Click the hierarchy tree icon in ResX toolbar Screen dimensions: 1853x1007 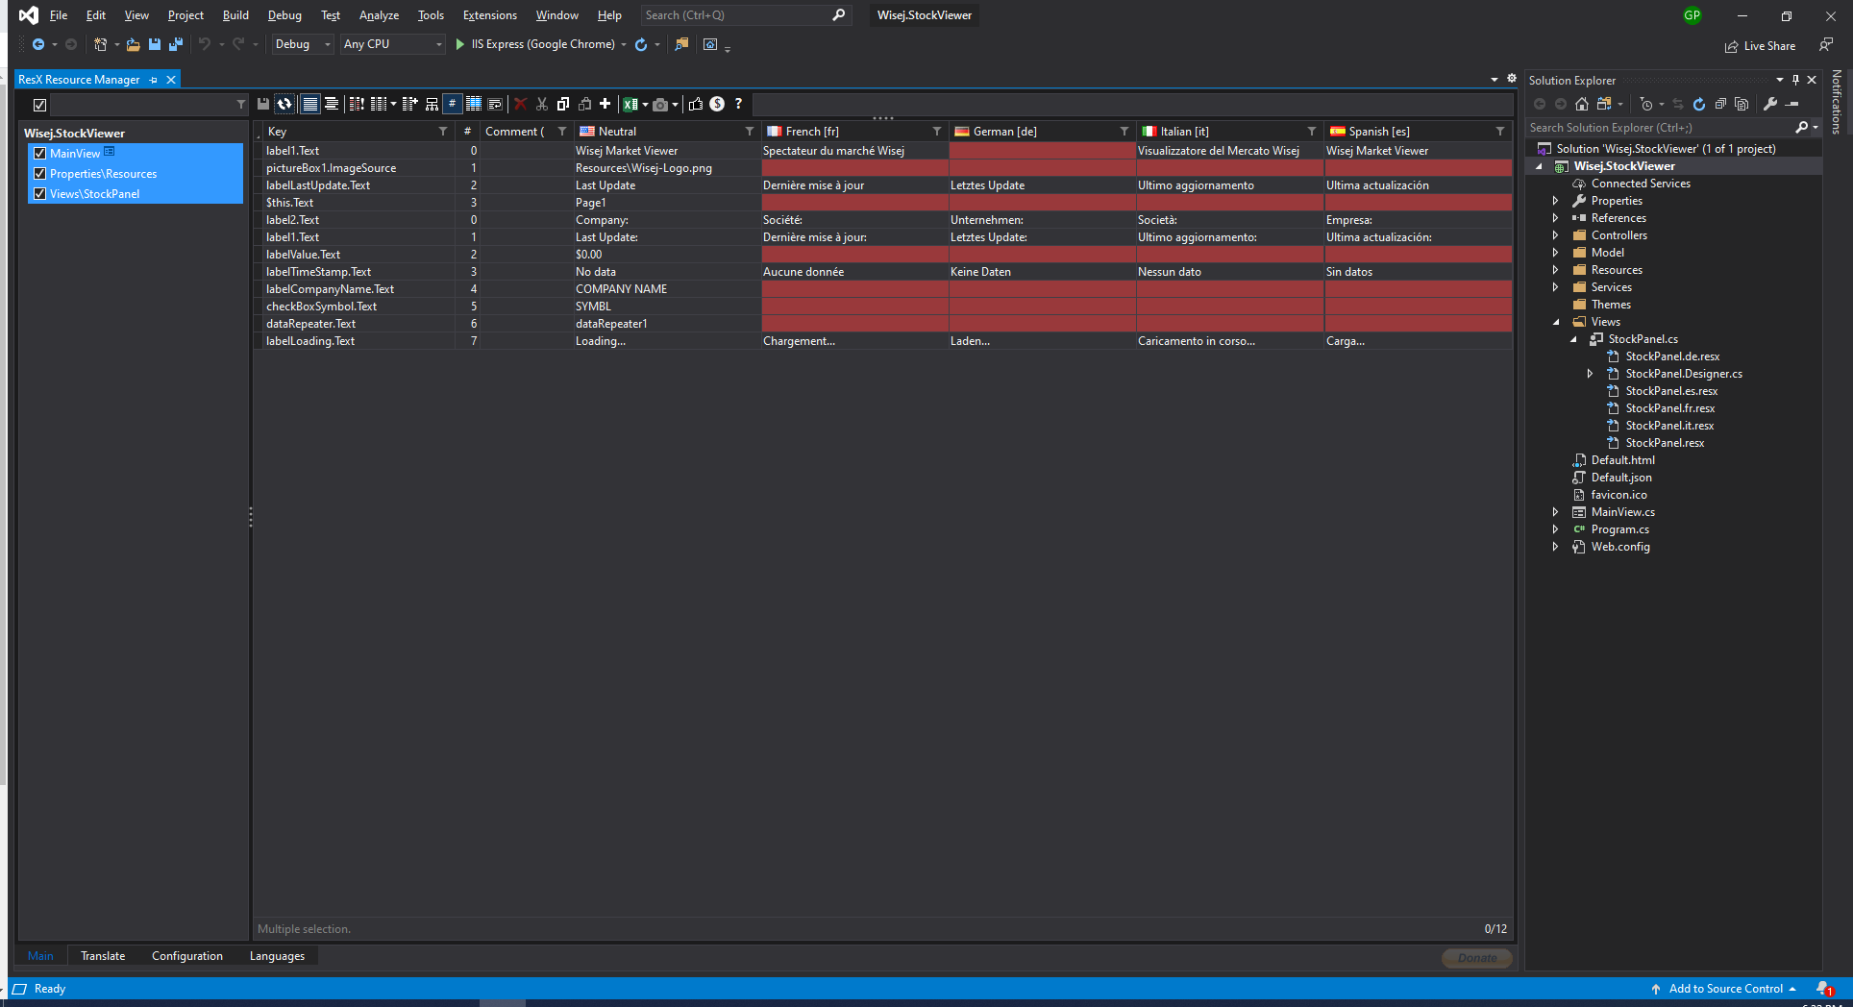click(432, 104)
